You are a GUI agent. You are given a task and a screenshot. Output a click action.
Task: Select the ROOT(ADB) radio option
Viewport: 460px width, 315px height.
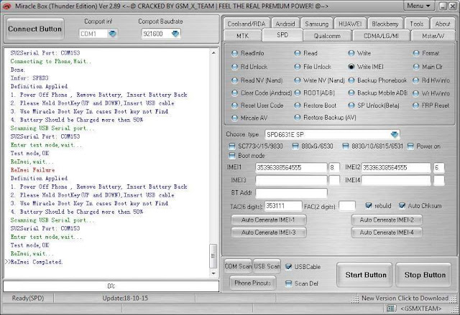[315, 93]
